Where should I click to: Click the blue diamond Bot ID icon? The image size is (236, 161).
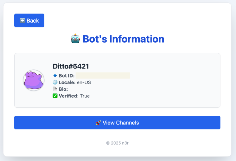point(55,76)
